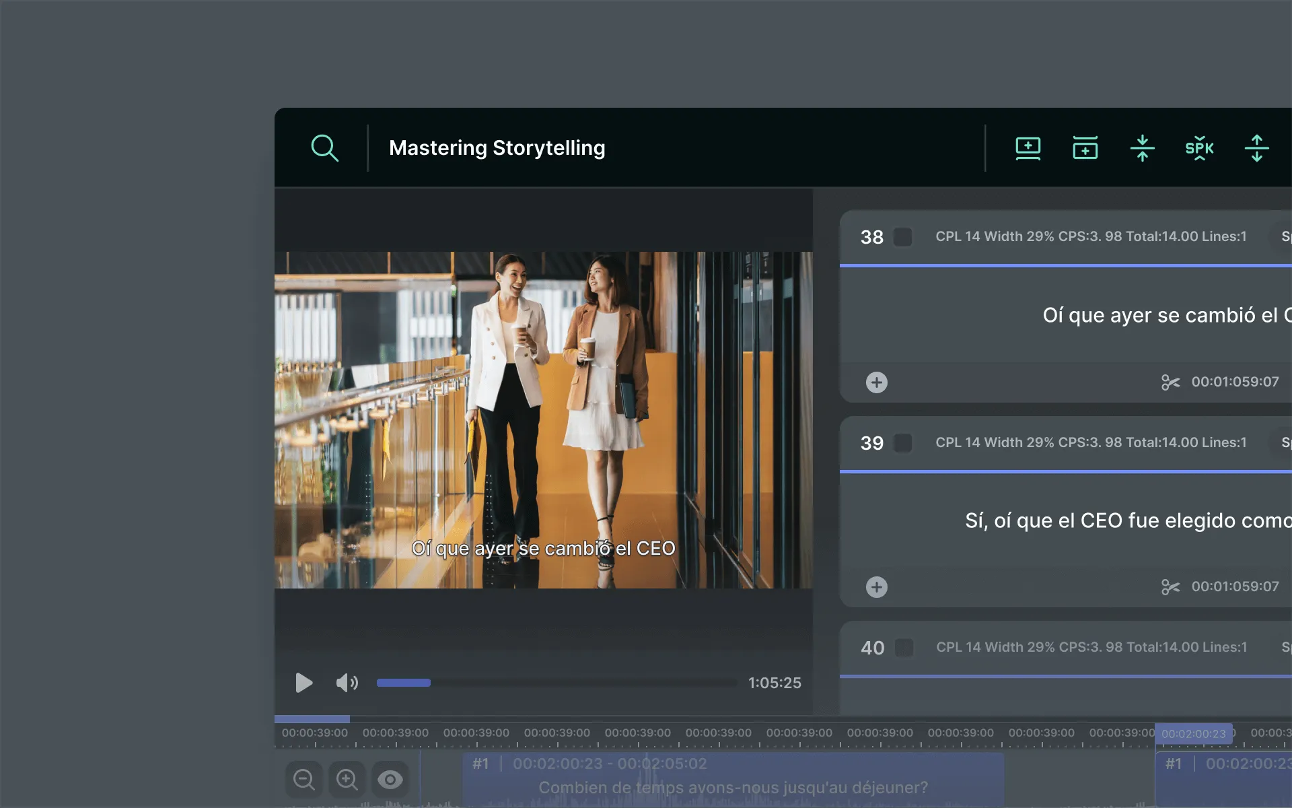Click the add subtitle above icon

[1085, 147]
